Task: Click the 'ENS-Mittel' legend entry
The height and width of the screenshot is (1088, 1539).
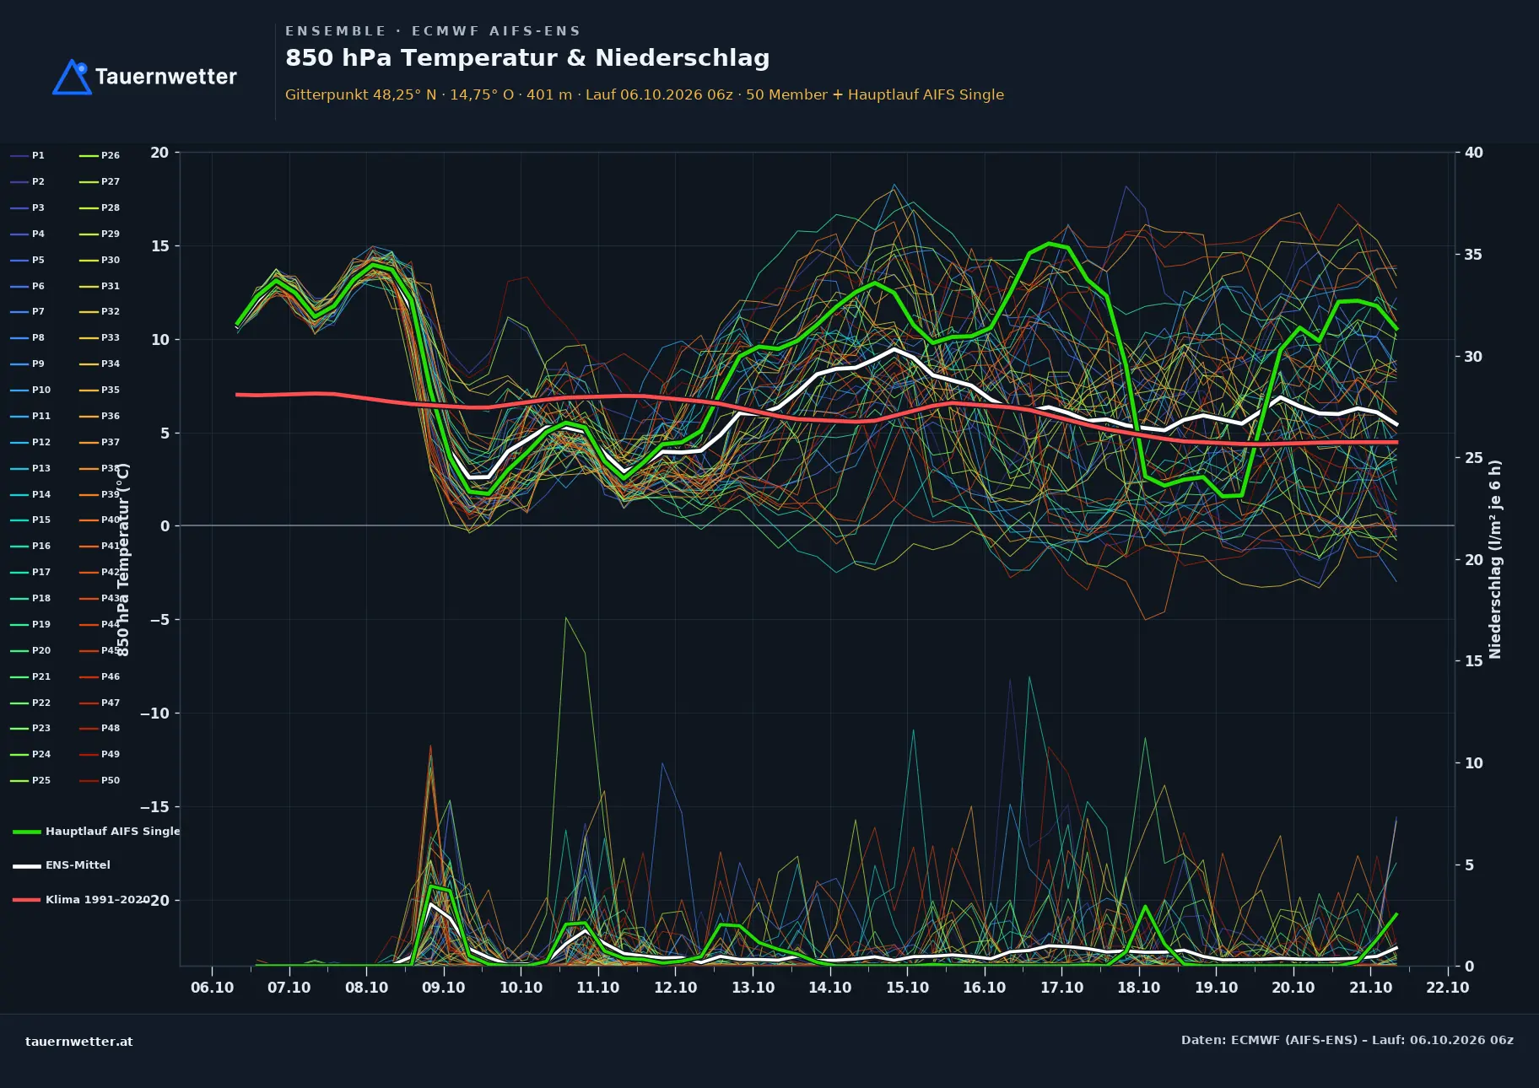Action: pyautogui.click(x=62, y=864)
